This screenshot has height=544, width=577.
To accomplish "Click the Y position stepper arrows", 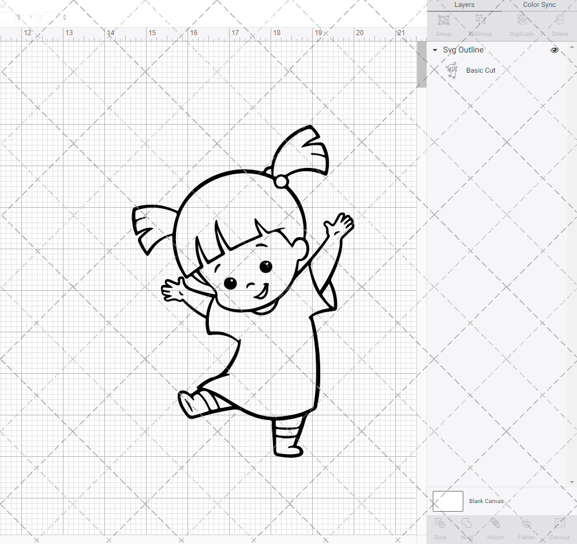I will (64, 17).
